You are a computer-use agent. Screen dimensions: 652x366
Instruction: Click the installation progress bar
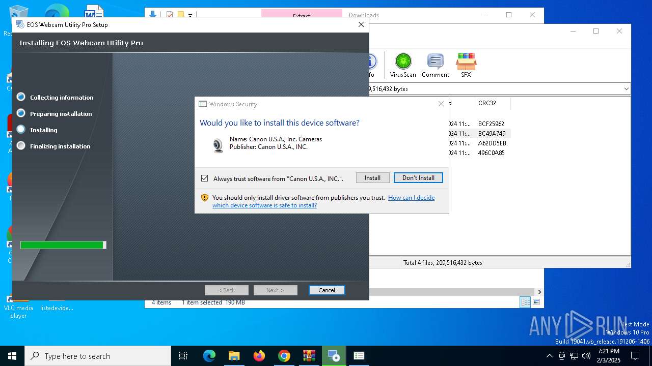point(63,245)
